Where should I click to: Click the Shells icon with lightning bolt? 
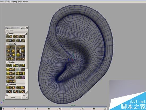(x=20, y=40)
